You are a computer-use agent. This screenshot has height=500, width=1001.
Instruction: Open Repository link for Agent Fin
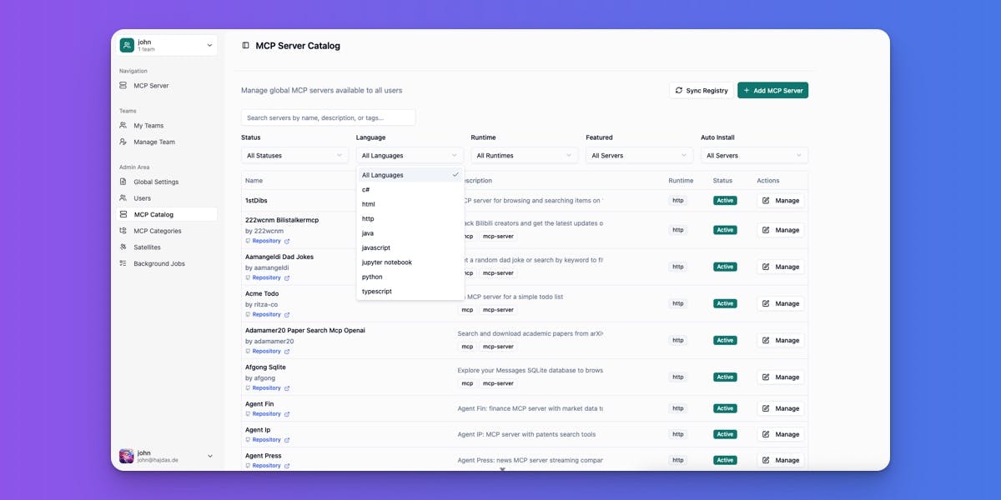[x=268, y=413]
